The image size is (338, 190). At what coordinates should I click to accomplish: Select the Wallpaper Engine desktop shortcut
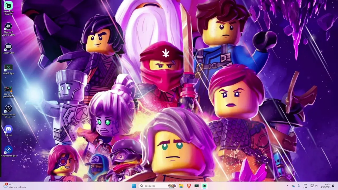pyautogui.click(x=8, y=151)
